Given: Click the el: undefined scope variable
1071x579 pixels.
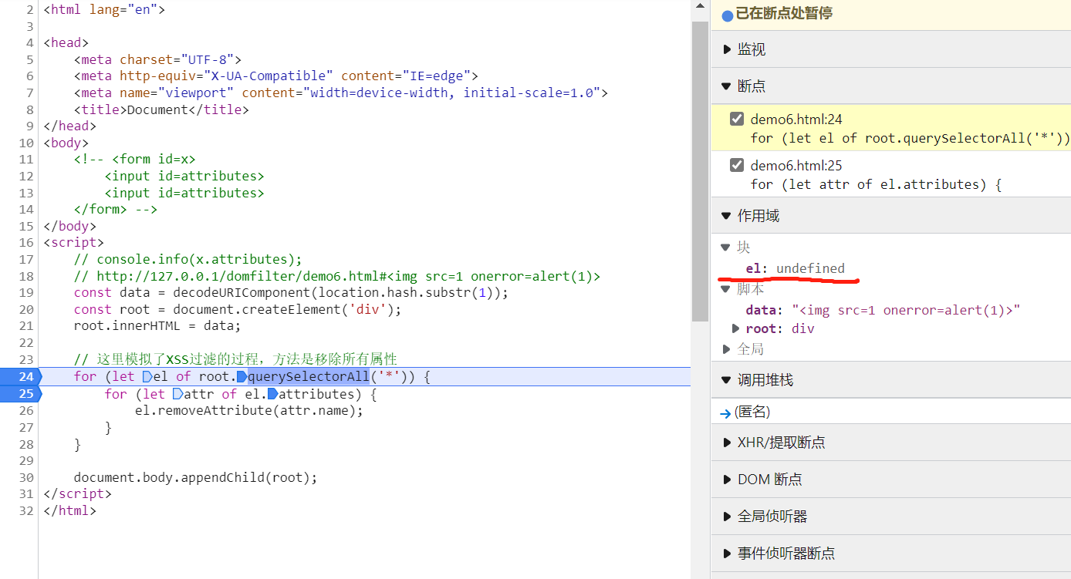Looking at the screenshot, I should [x=795, y=268].
